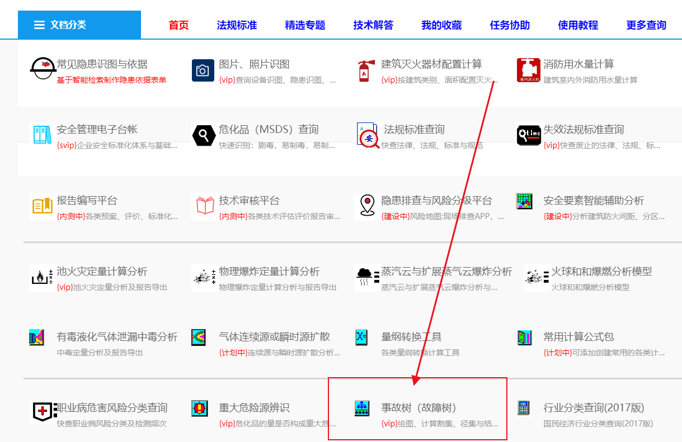Click description 快查职业病风险分类及检测频次
682x442 pixels.
point(111,424)
